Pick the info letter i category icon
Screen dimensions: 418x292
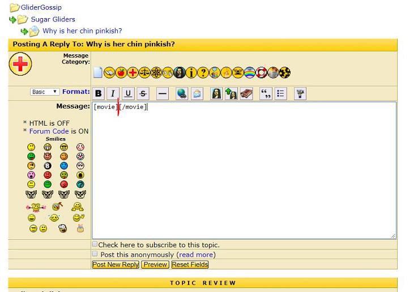[191, 72]
